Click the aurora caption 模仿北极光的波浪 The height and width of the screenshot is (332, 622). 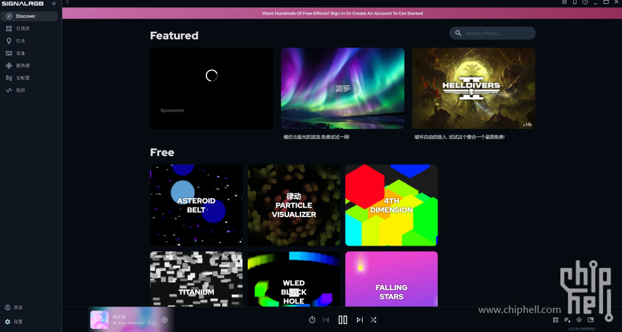click(x=316, y=137)
